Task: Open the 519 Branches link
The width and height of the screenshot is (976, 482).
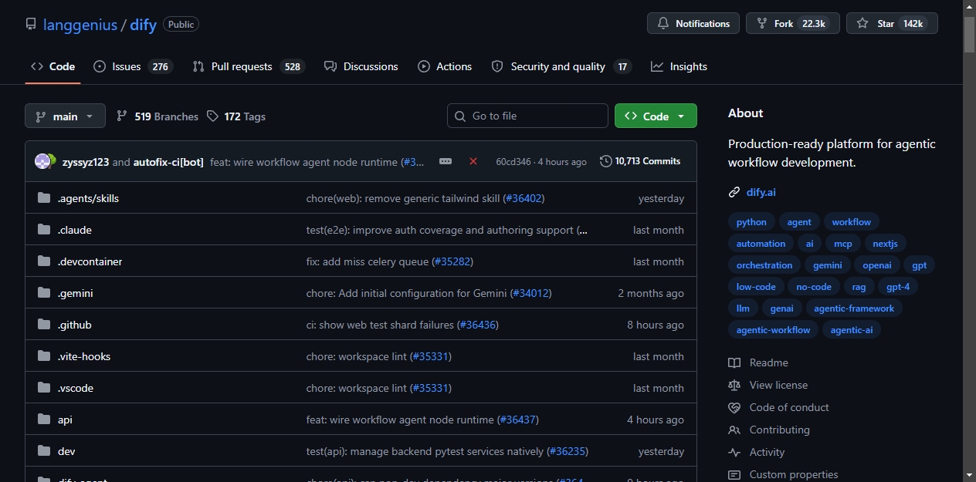Action: coord(158,116)
